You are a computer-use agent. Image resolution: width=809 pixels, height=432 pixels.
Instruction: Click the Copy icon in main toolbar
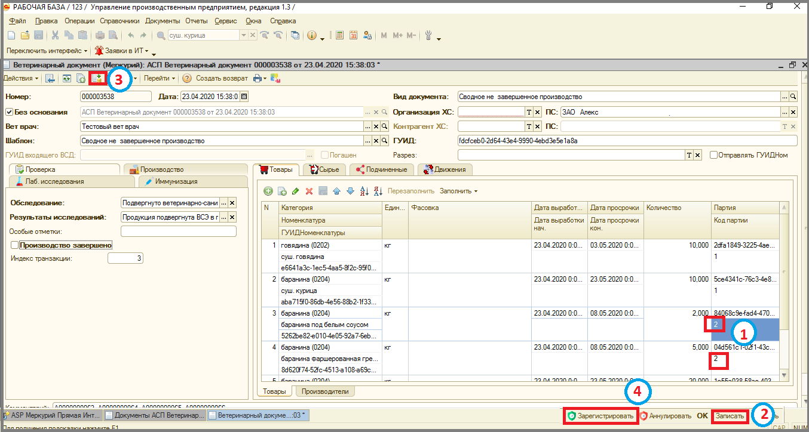(x=69, y=35)
